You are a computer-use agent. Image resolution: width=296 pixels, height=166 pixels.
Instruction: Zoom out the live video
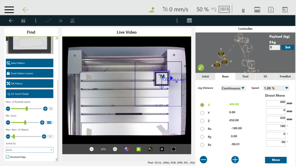pos(92,149)
